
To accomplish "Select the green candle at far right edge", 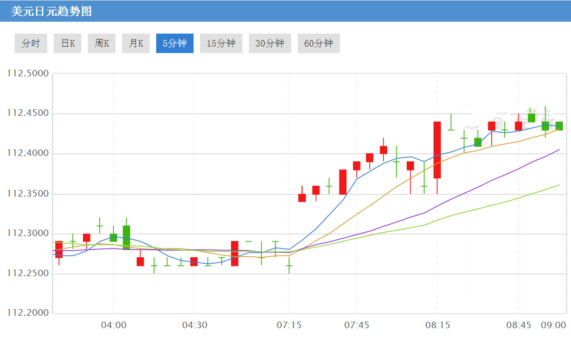I will click(x=559, y=126).
